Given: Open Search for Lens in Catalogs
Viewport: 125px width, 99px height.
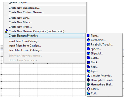Looking at the screenshot, I should 26,50.
